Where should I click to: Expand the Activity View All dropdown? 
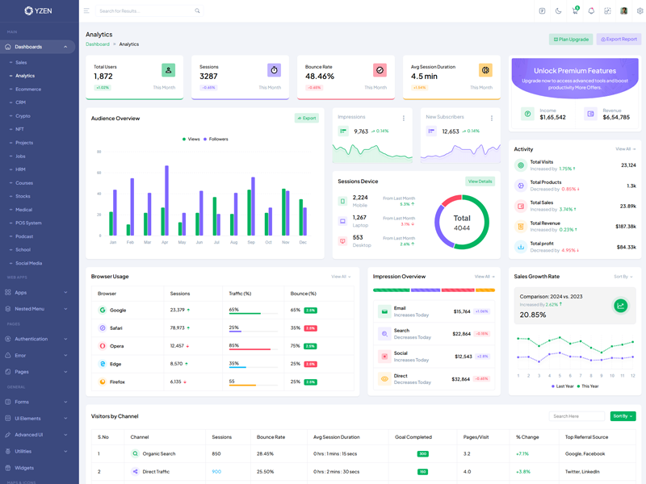coord(625,149)
